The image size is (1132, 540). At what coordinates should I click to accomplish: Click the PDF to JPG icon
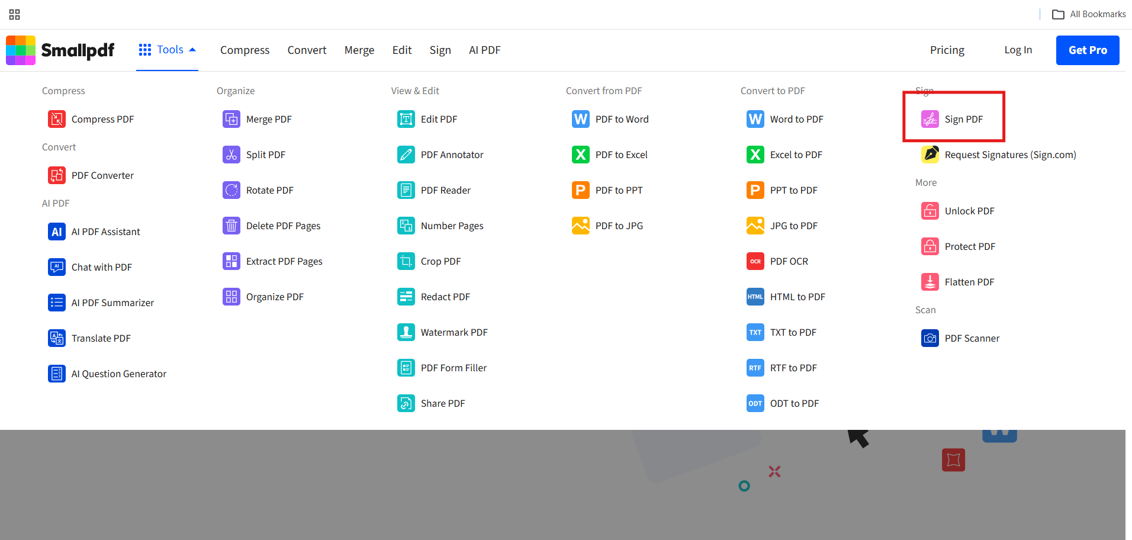[x=581, y=226]
